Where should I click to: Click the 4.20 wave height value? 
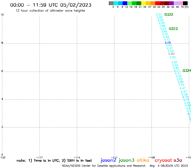coord(163,29)
